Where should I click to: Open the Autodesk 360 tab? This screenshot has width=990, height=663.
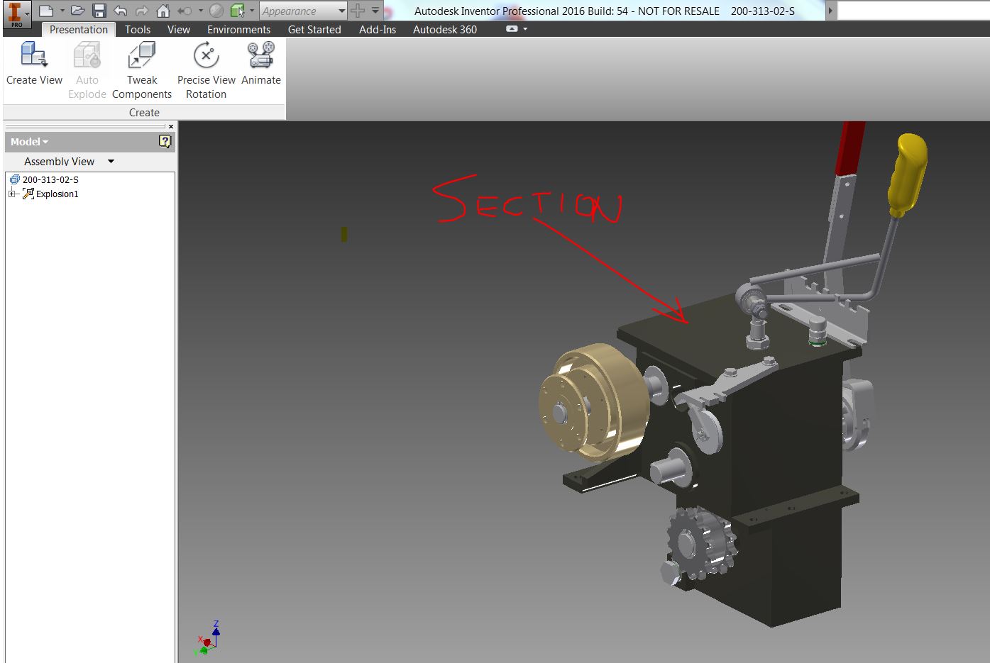coord(445,29)
